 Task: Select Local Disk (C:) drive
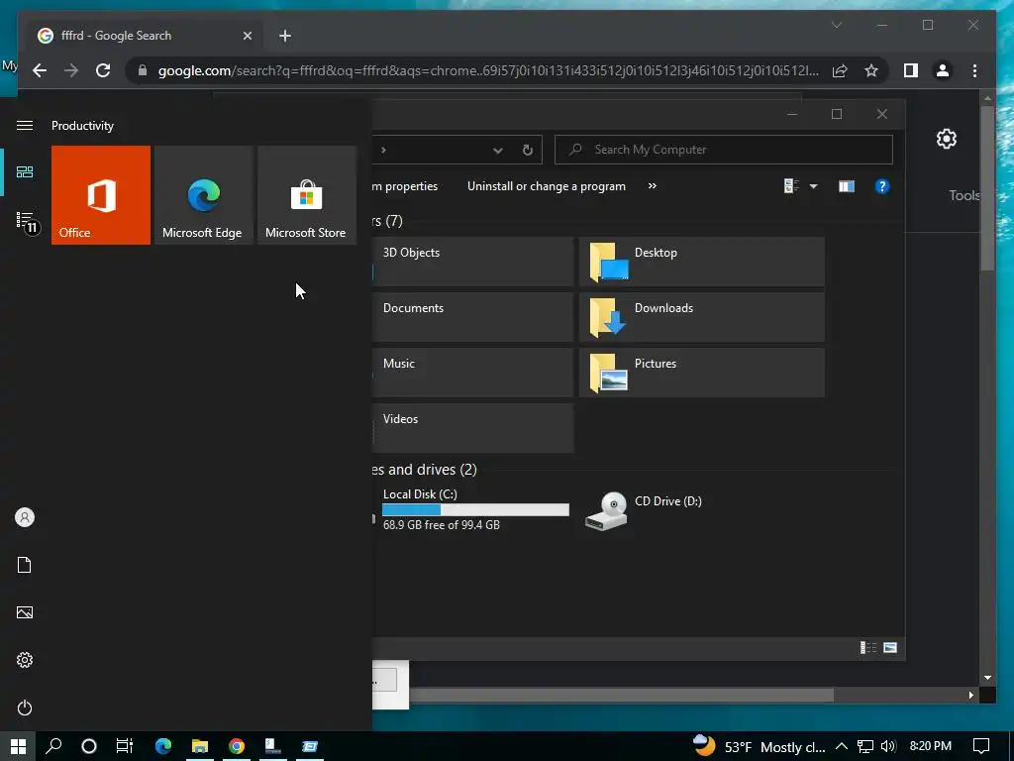click(472, 509)
